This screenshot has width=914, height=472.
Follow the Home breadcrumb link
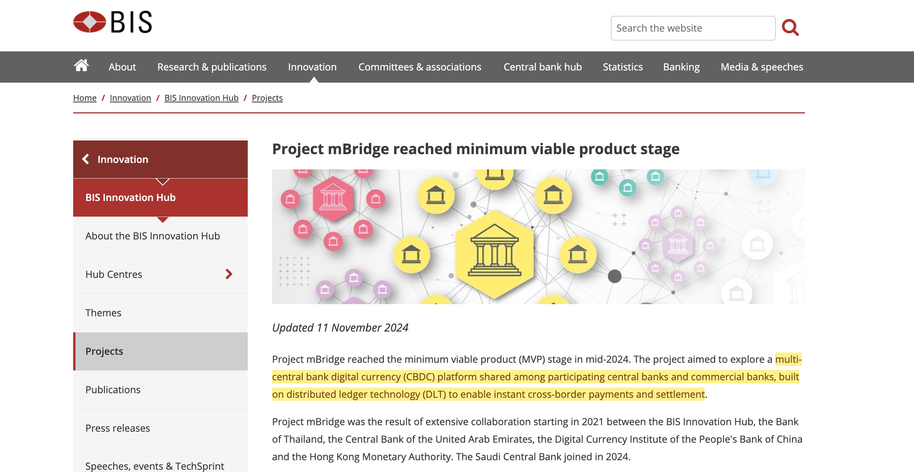85,98
